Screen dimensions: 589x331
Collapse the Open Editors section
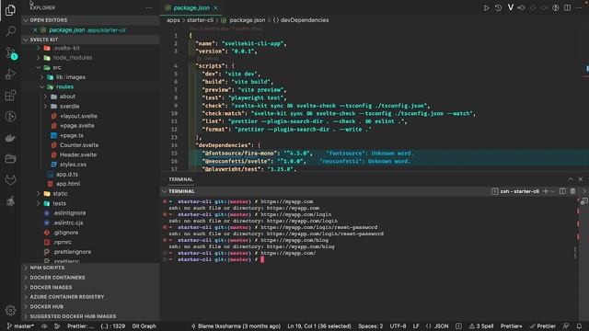point(90,20)
